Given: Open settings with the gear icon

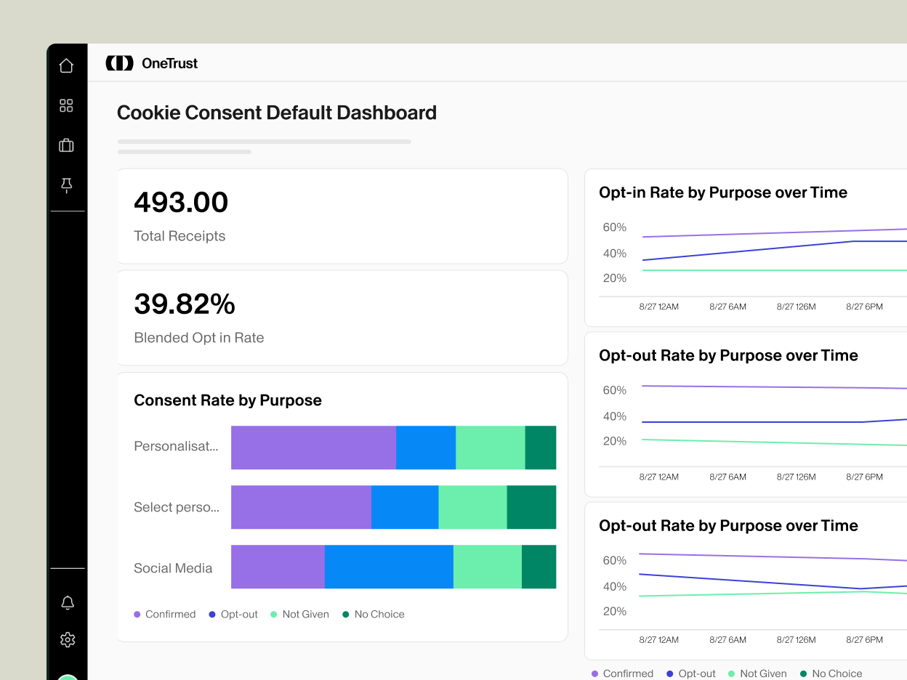Looking at the screenshot, I should [x=67, y=640].
